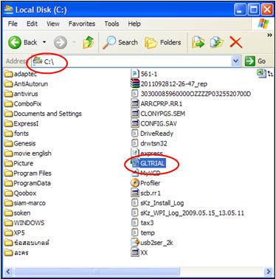The width and height of the screenshot is (276, 279).
Task: Open the Back history dropdown arrow
Action: (x=44, y=42)
